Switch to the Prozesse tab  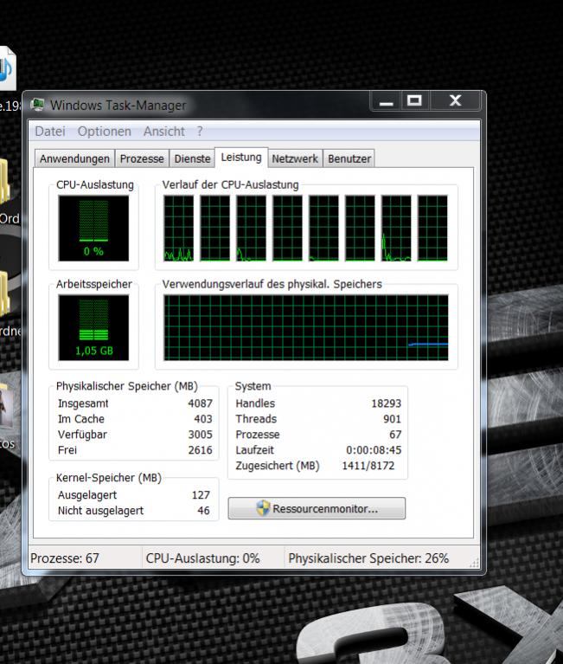[x=142, y=158]
